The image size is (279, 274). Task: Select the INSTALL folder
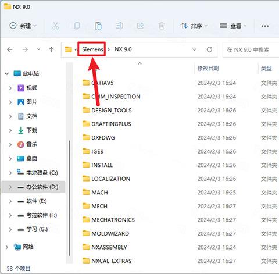point(98,165)
